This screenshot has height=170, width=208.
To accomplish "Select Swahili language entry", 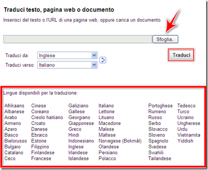I will coord(156,153).
